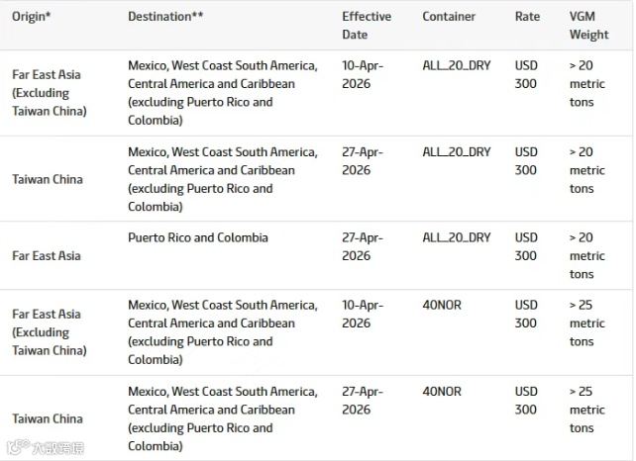The image size is (636, 461).
Task: Click the VGM Weight column header
Action: pyautogui.click(x=588, y=26)
